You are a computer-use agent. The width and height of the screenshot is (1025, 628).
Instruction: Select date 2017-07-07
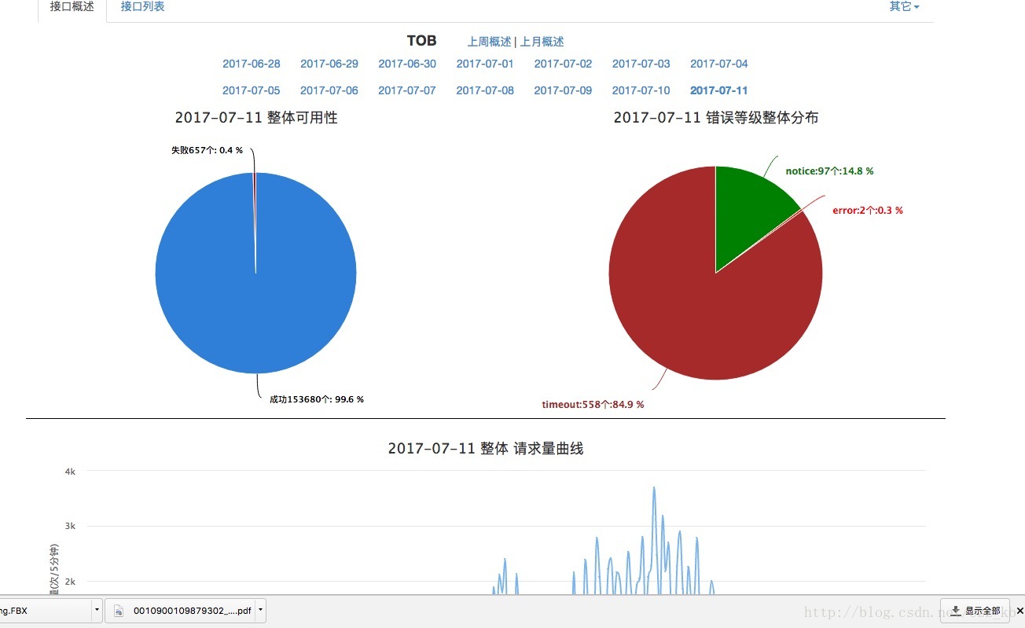407,90
